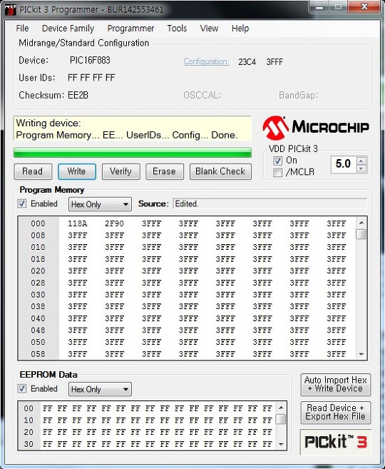The height and width of the screenshot is (469, 385).
Task: Select program memory cell 118A
Action: (x=78, y=223)
